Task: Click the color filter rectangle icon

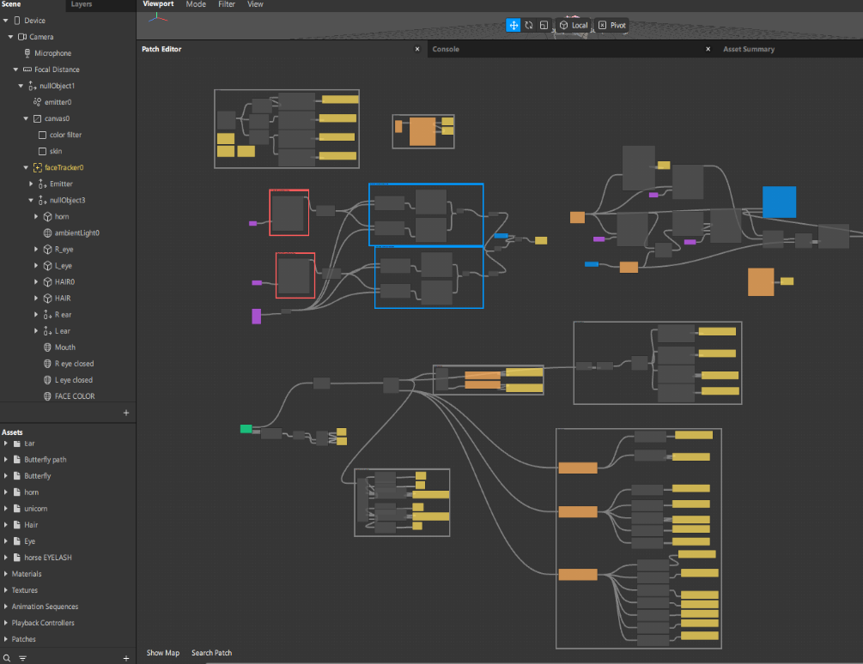Action: pos(42,135)
